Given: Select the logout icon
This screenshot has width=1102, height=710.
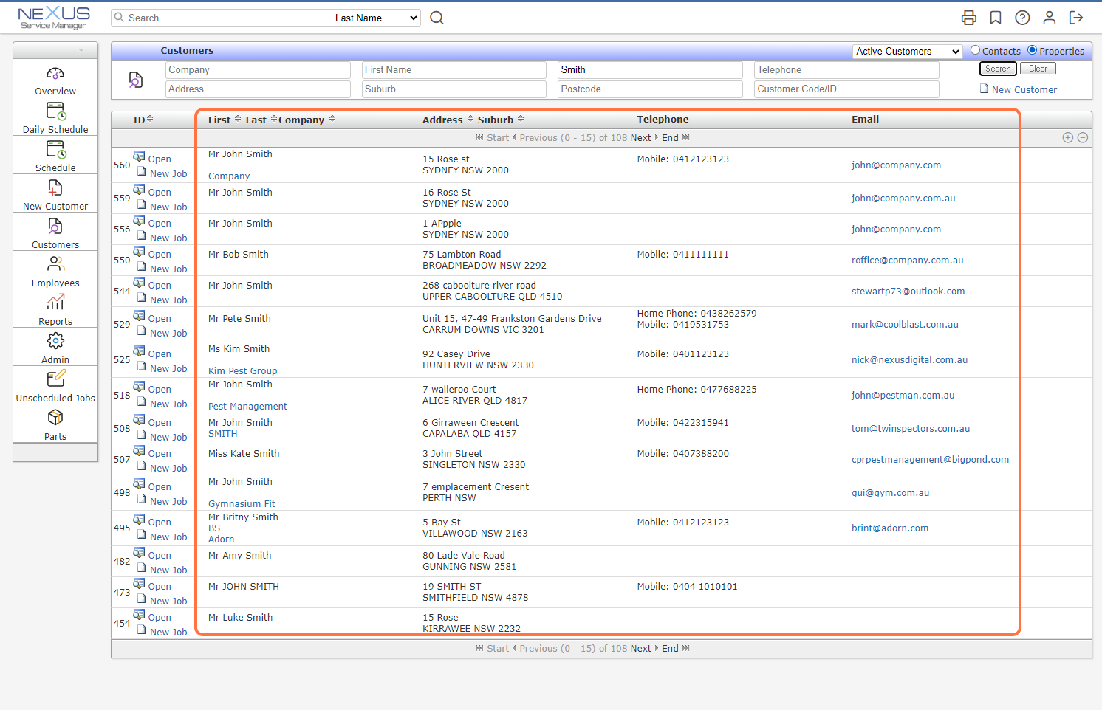Looking at the screenshot, I should pyautogui.click(x=1076, y=17).
